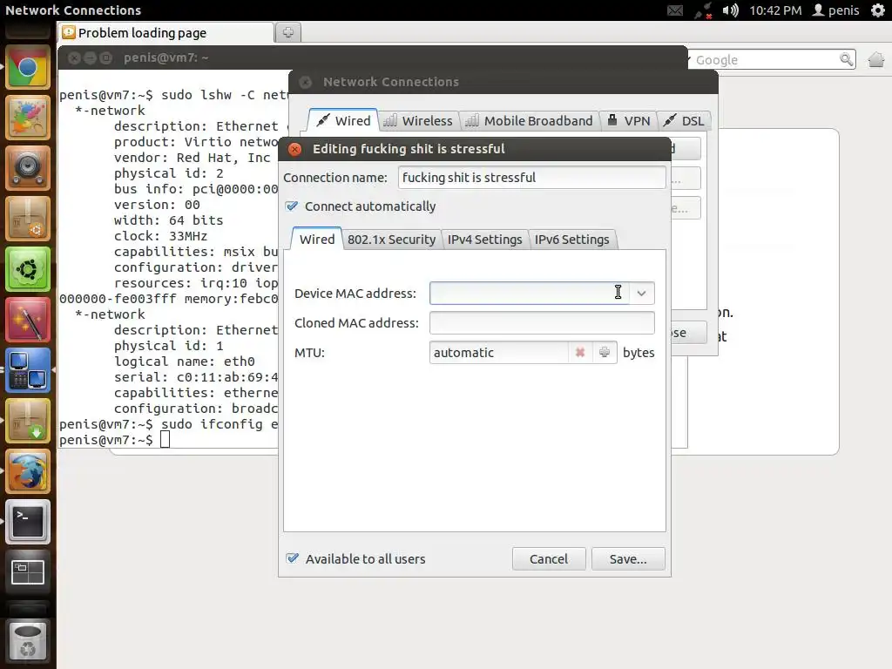
Task: Open the system gear menu
Action: (878, 10)
